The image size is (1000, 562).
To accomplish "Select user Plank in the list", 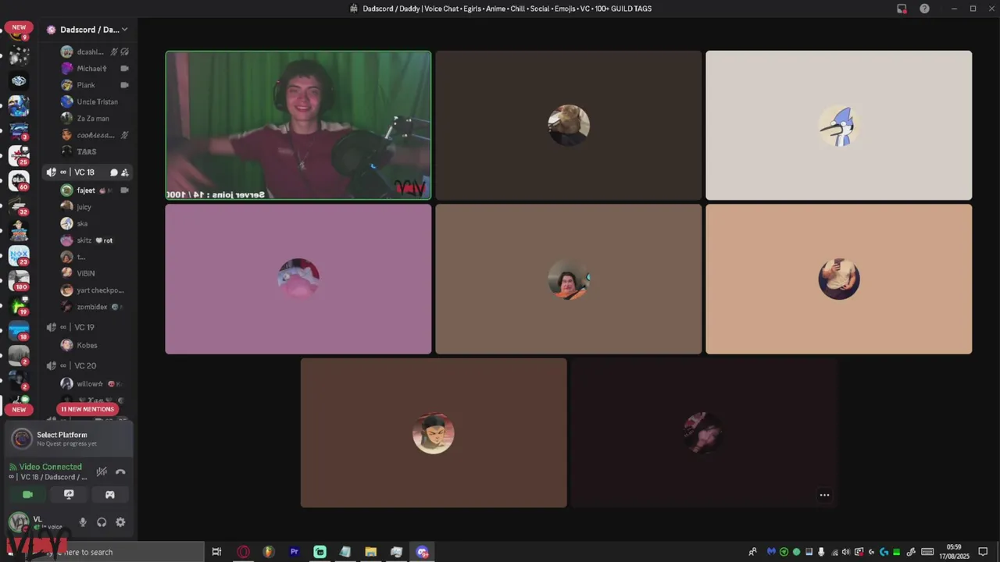I will (95, 85).
